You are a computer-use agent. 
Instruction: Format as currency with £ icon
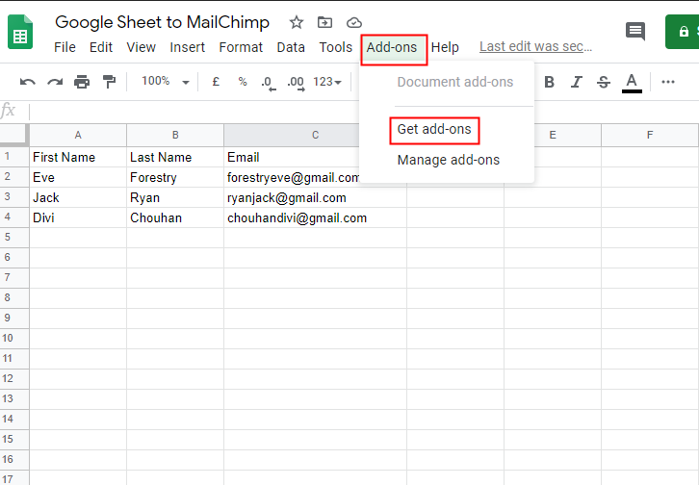pos(216,82)
